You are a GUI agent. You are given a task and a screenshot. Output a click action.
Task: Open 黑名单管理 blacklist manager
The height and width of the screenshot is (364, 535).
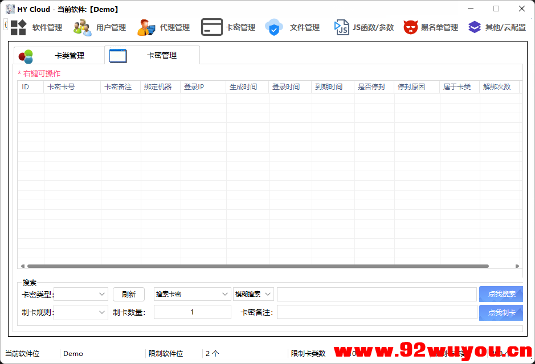pos(411,27)
